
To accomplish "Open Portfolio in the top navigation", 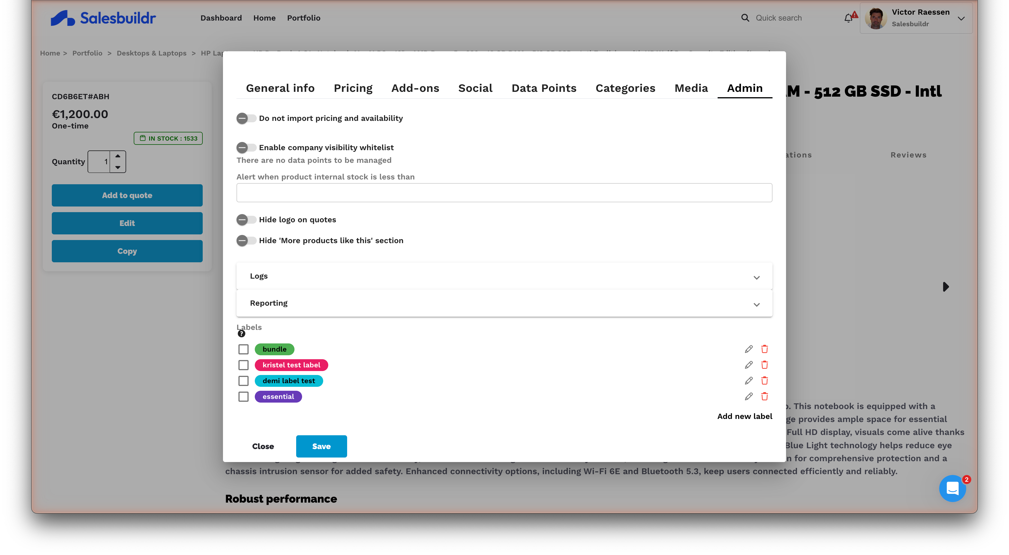I will 303,18.
